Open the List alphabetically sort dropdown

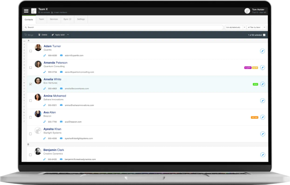coord(235,27)
